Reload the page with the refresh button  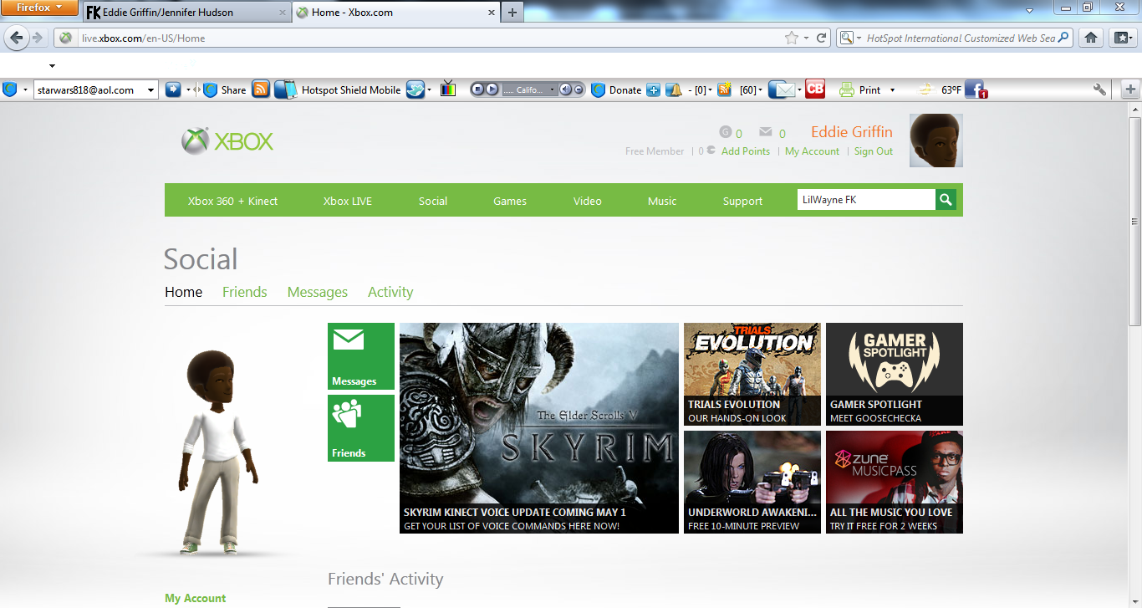(821, 38)
